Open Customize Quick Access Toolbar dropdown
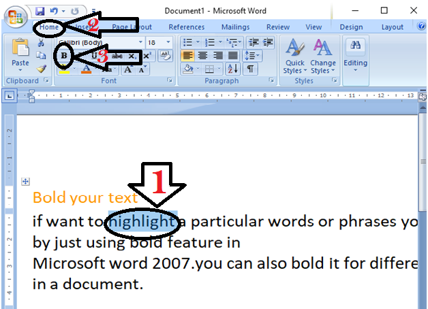The image size is (428, 309). 93,11
